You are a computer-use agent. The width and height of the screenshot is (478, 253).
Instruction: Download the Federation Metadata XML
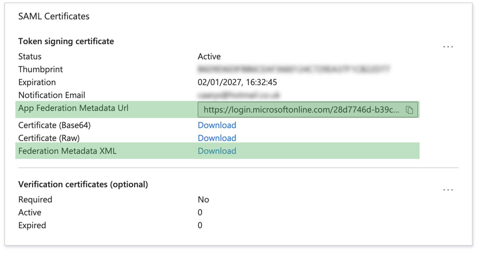coord(217,151)
